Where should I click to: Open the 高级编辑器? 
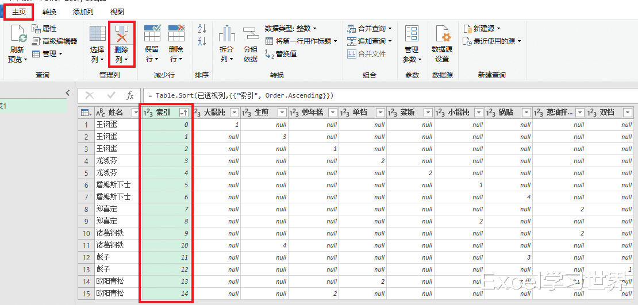click(55, 41)
